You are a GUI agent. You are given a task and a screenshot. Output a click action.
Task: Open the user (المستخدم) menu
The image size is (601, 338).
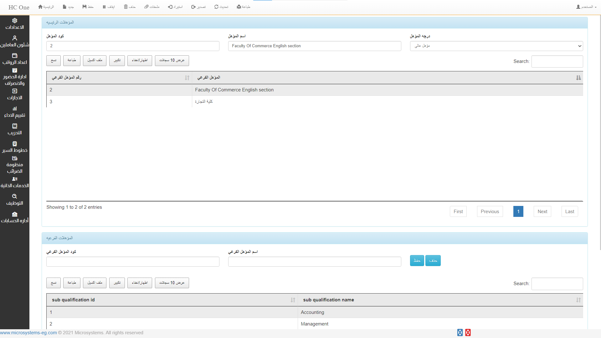coord(586,7)
